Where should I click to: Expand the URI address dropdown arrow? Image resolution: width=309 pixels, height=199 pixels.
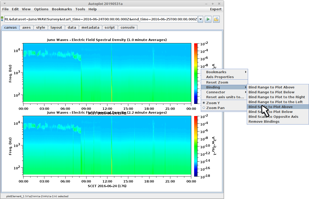pyautogui.click(x=201, y=19)
